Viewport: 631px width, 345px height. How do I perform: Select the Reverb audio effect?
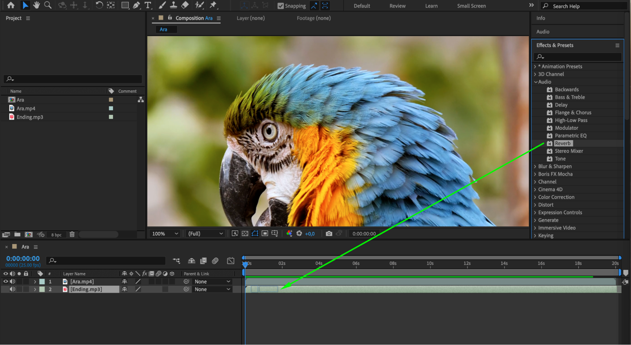tap(563, 143)
